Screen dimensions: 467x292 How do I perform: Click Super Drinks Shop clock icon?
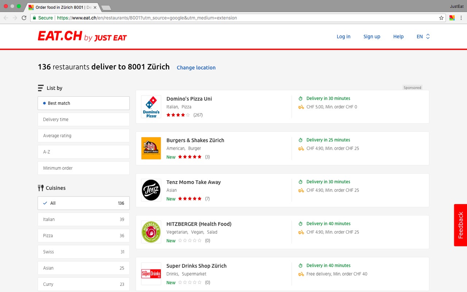[x=301, y=266]
